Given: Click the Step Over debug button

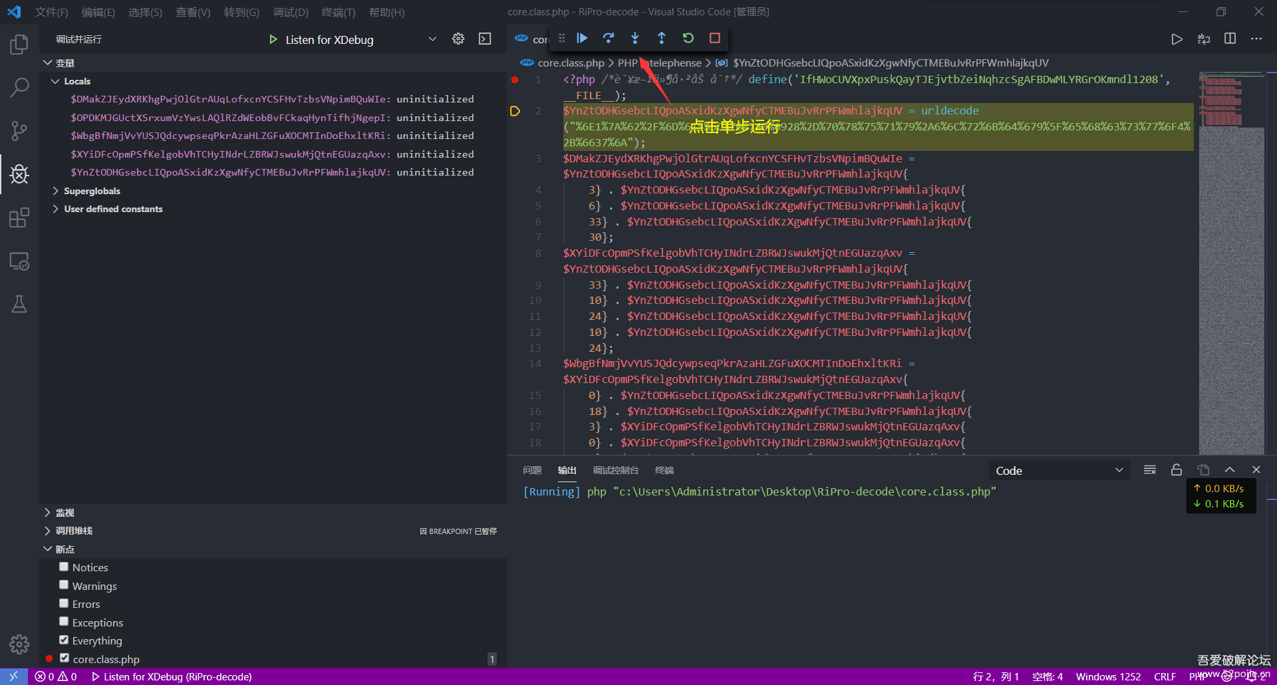Looking at the screenshot, I should (608, 39).
